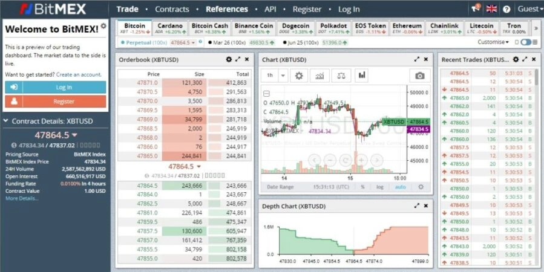Open the Perpetual 47864.5 price dropdown
This screenshot has height=272, width=544.
coord(183,43)
